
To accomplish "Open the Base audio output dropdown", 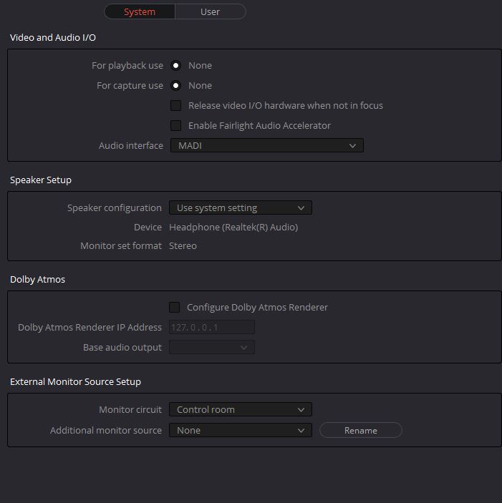I will (x=212, y=348).
